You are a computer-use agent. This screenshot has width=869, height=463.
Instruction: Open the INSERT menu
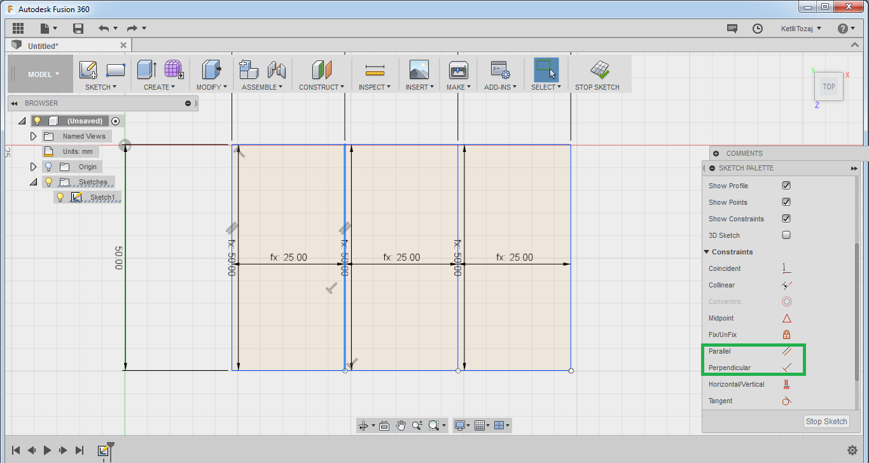[420, 87]
